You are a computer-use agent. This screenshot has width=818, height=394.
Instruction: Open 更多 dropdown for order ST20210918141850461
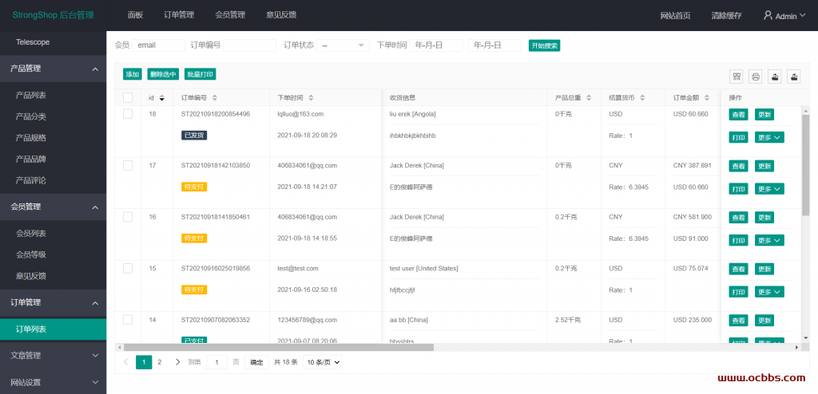(769, 240)
